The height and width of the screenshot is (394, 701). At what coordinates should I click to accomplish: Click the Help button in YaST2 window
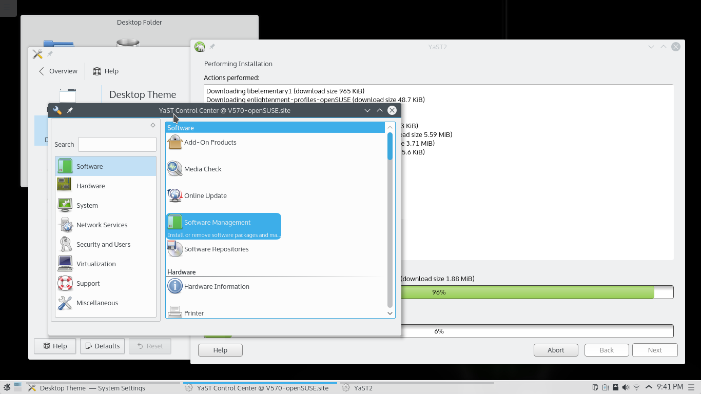tap(220, 350)
